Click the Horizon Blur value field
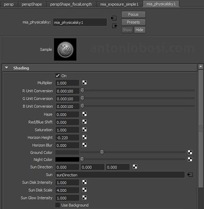 tap(67, 145)
